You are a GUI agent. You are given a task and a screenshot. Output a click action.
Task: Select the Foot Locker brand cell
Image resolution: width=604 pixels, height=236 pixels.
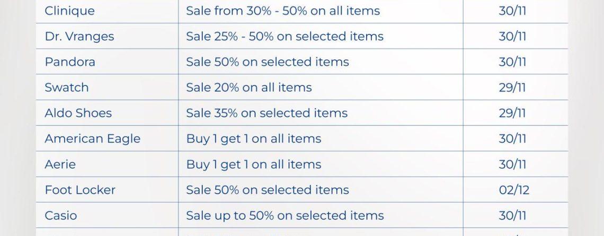point(79,190)
